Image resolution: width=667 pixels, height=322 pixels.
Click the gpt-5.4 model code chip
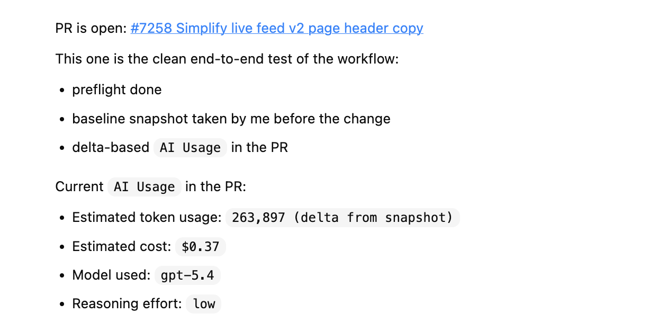(x=187, y=275)
